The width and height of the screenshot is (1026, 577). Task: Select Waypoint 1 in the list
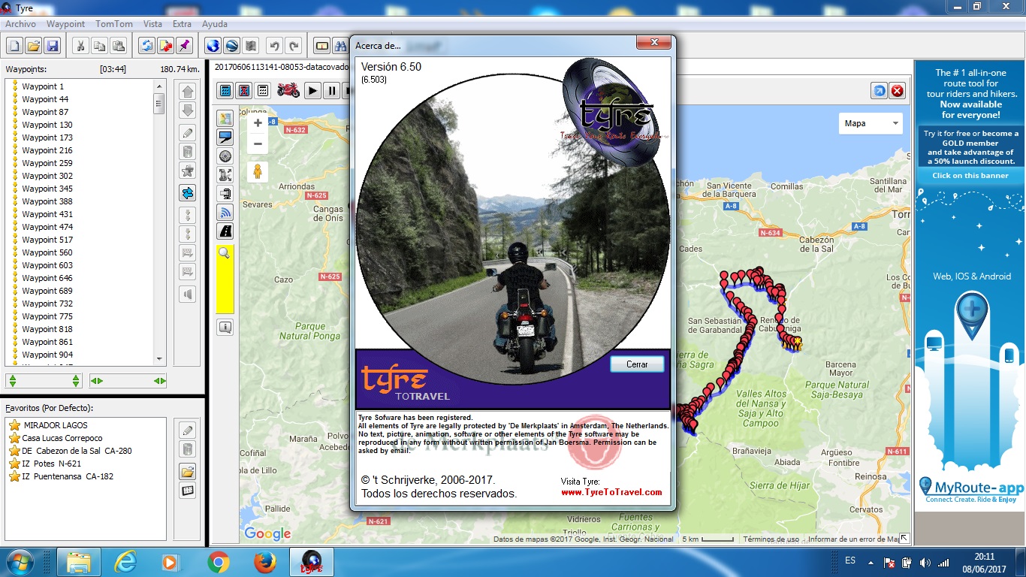(x=43, y=86)
